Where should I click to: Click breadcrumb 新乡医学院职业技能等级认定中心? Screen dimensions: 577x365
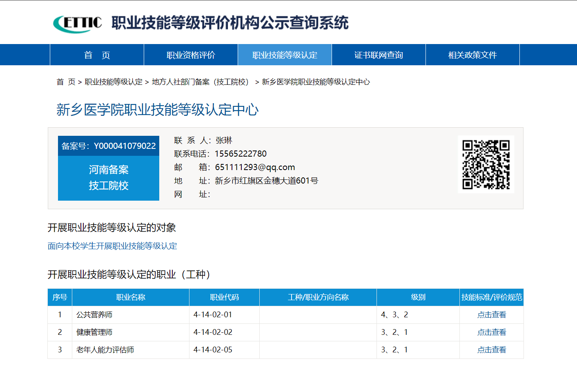[x=316, y=82]
